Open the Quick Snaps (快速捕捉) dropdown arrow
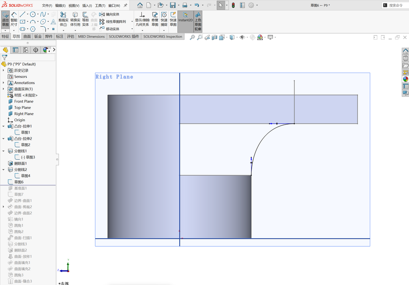Image resolution: width=409 pixels, height=285 pixels. click(164, 30)
